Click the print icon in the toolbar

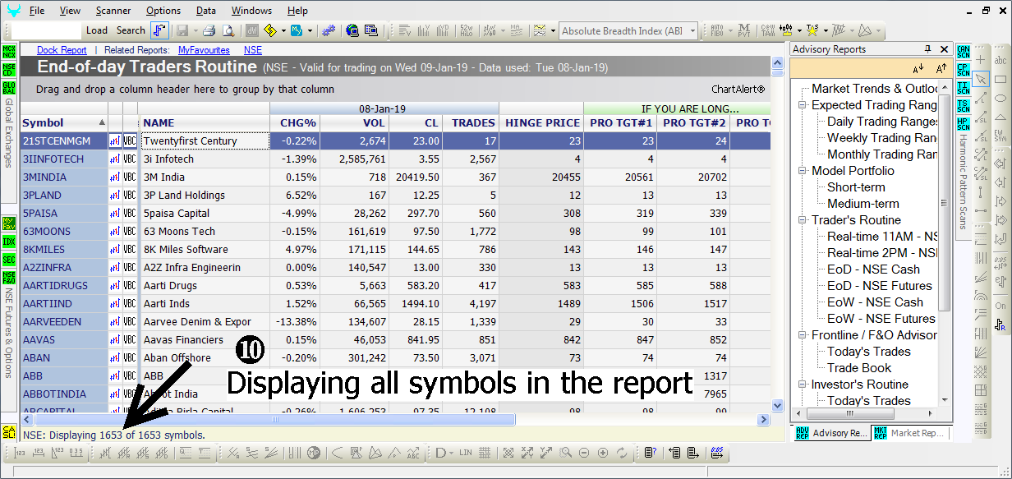[x=209, y=30]
